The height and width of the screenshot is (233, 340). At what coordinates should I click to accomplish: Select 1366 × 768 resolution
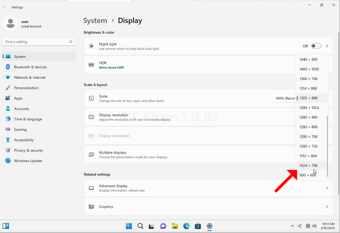[x=312, y=79]
